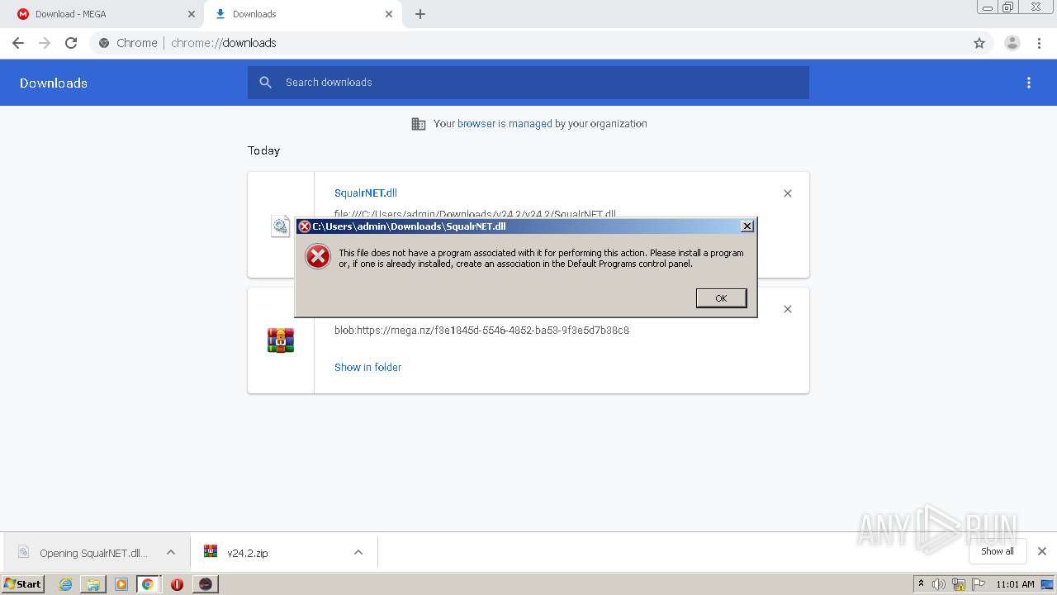Click the managed organization building icon

coord(419,124)
